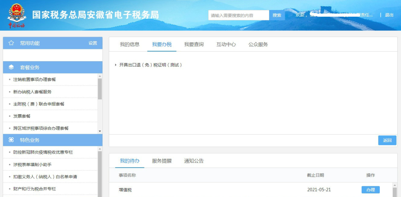The height and width of the screenshot is (197, 401).
Task: Open 发票套餐 in the sidebar
Action: pos(22,116)
